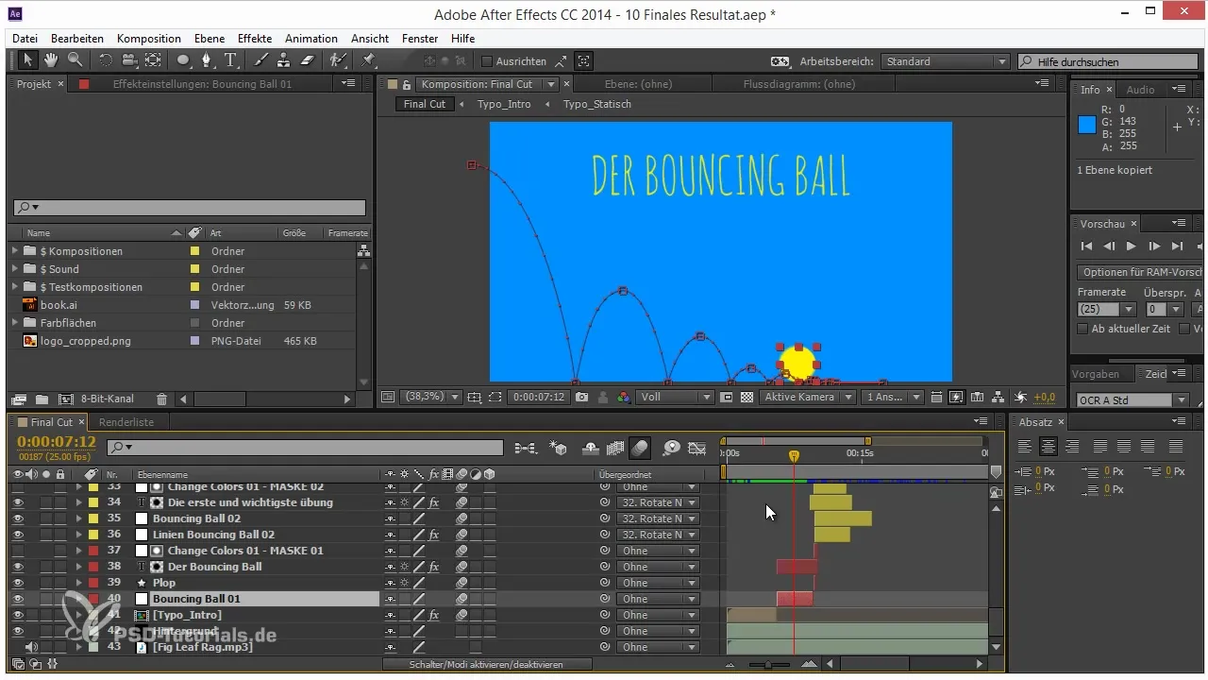
Task: Select the Clone Stamp tool
Action: [284, 60]
